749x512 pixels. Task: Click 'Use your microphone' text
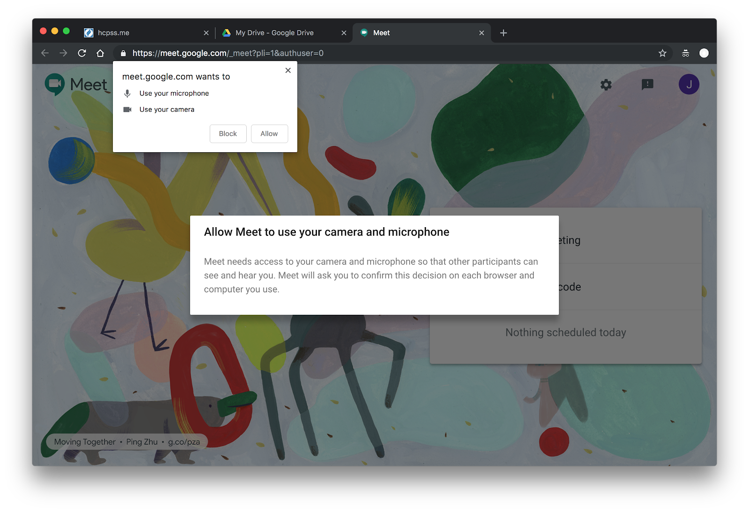(x=174, y=93)
